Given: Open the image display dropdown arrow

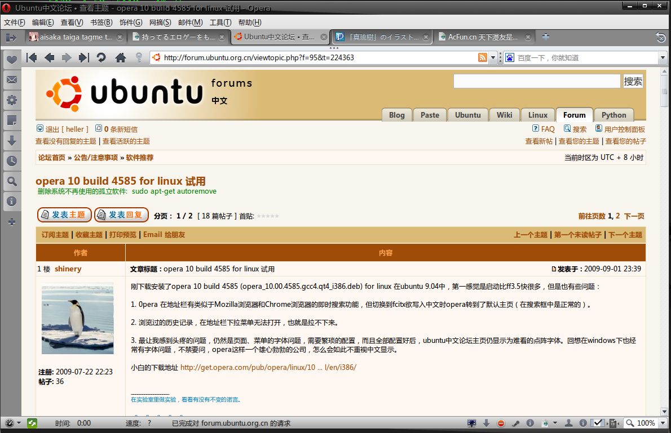Looking at the screenshot, I should point(555,423).
